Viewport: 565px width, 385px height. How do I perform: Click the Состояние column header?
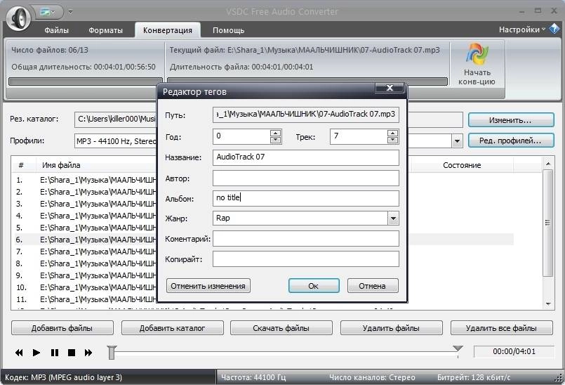point(462,165)
